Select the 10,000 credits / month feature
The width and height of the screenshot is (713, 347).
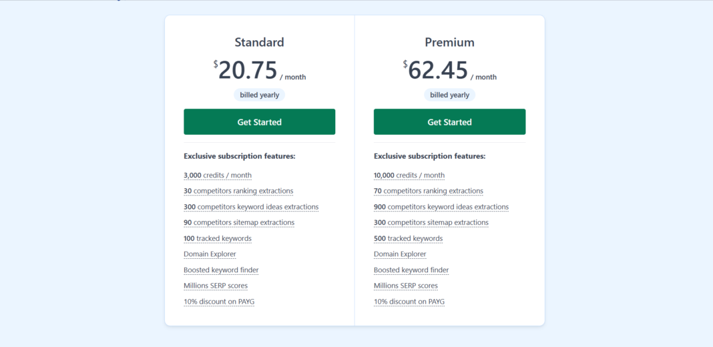point(409,175)
